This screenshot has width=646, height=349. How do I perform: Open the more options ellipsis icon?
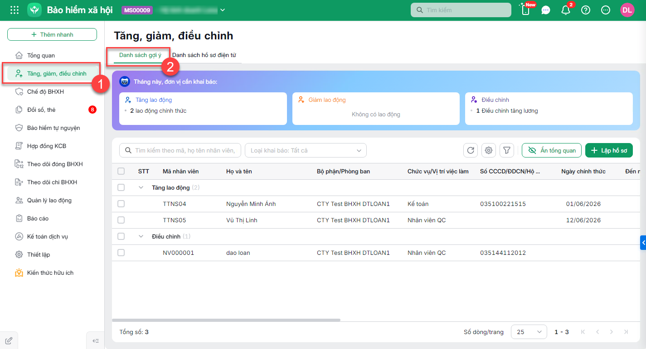(x=606, y=10)
